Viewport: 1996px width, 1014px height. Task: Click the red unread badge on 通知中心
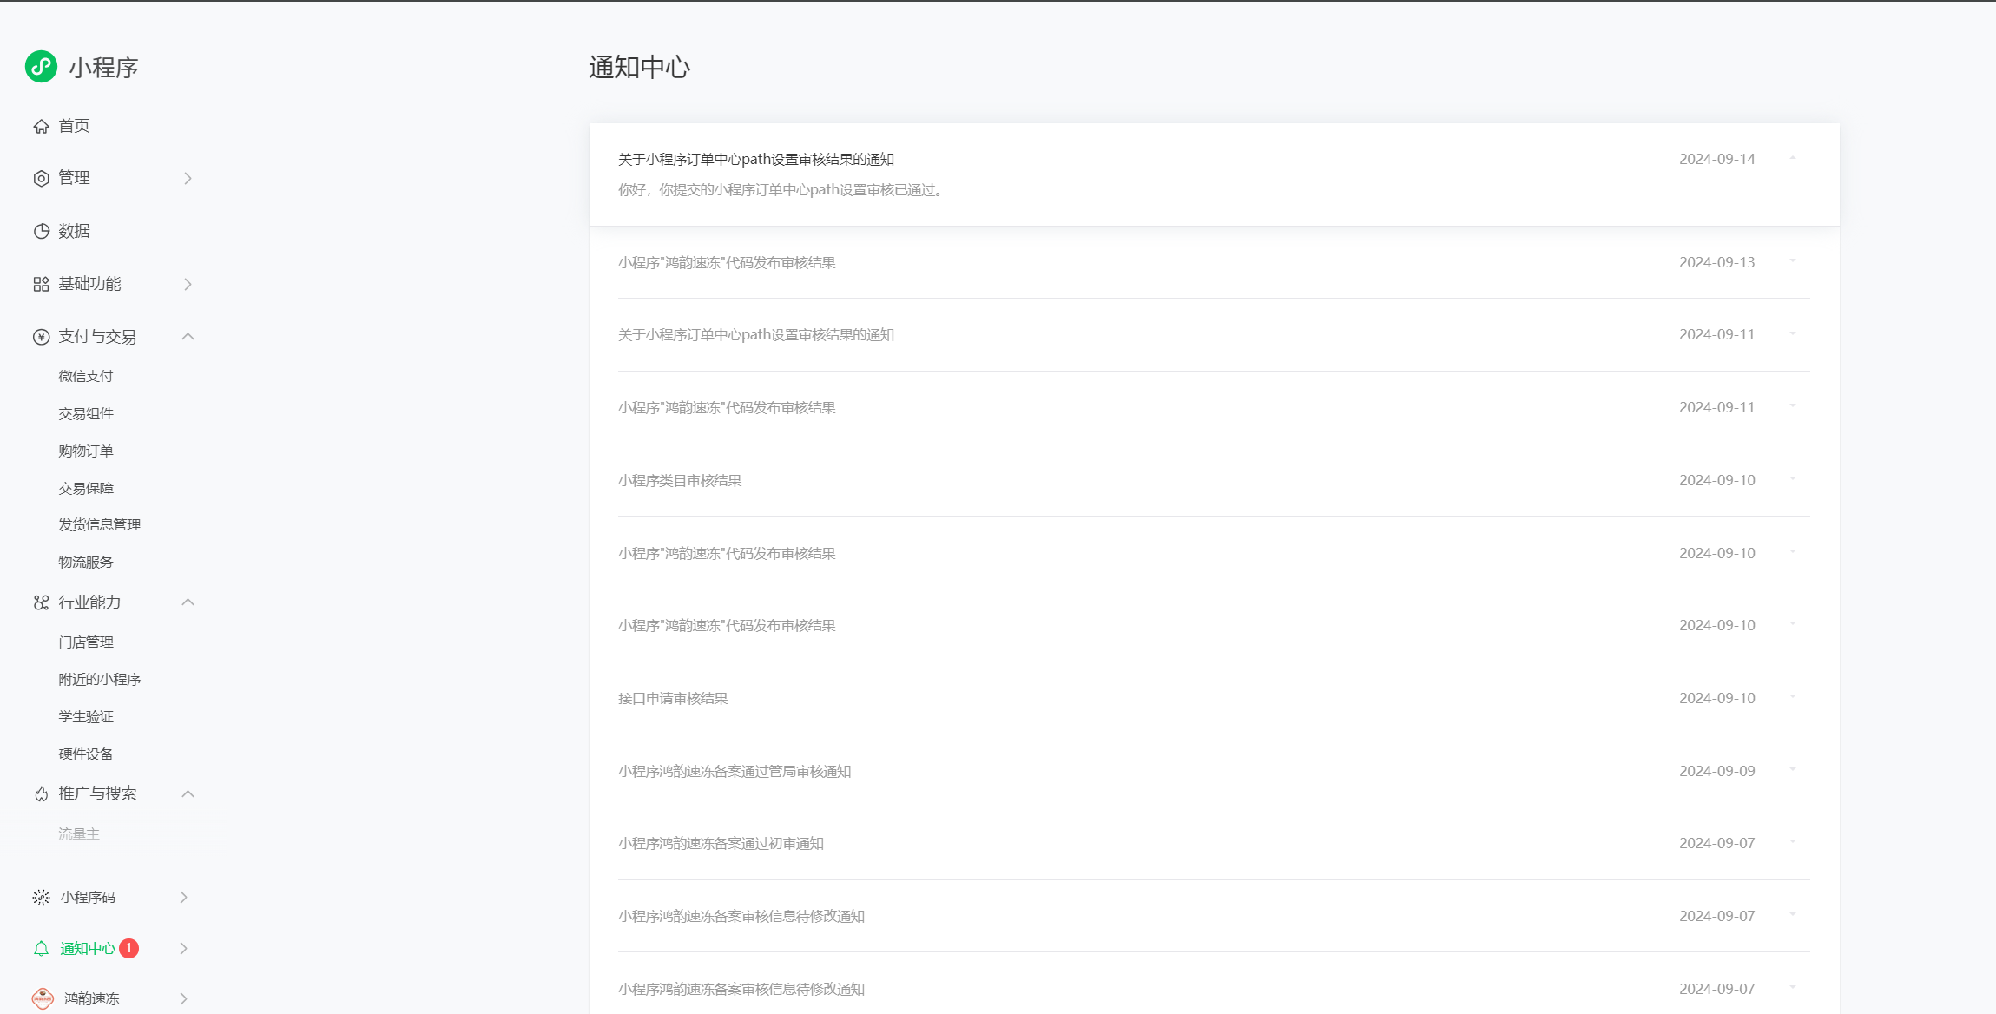click(128, 948)
